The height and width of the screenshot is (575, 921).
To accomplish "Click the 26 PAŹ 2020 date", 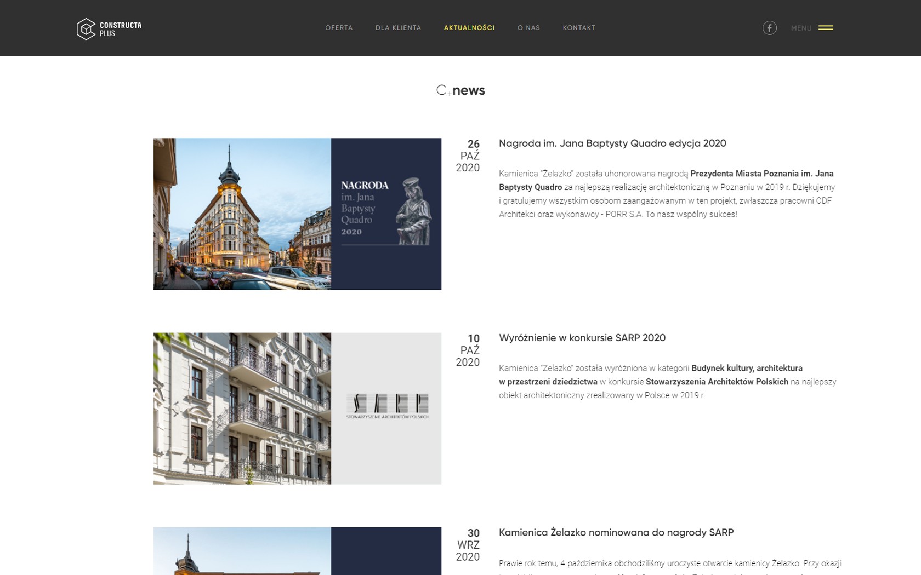I will [468, 156].
